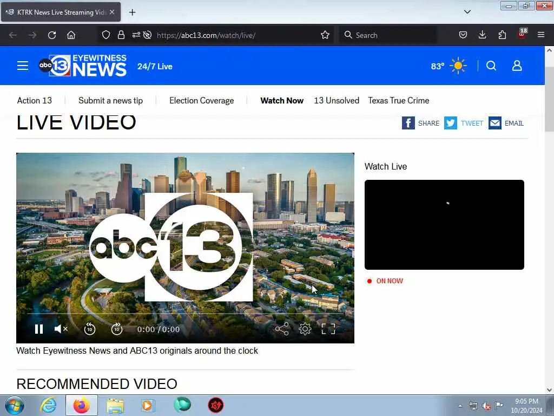The width and height of the screenshot is (554, 416).
Task: Open Submit a news tip
Action: 110,100
